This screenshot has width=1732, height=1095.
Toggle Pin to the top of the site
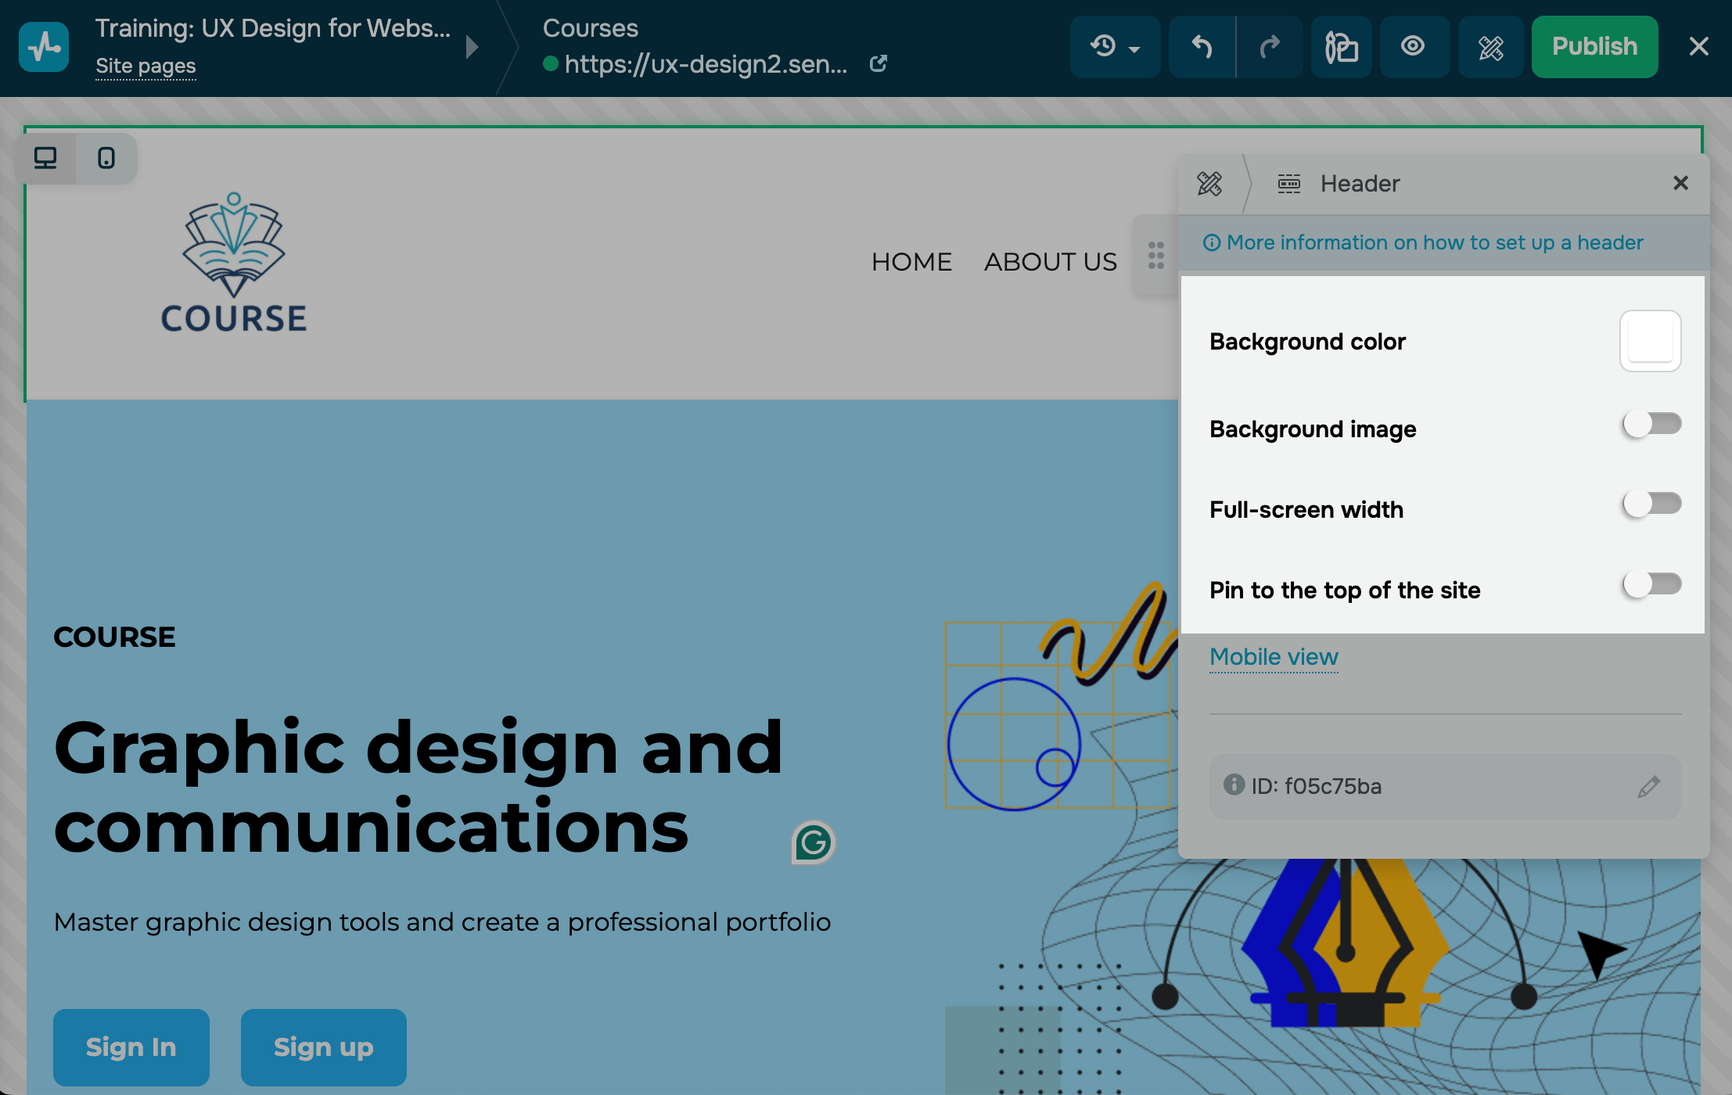(x=1651, y=584)
